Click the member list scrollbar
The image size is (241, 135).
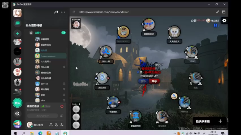click(67, 57)
